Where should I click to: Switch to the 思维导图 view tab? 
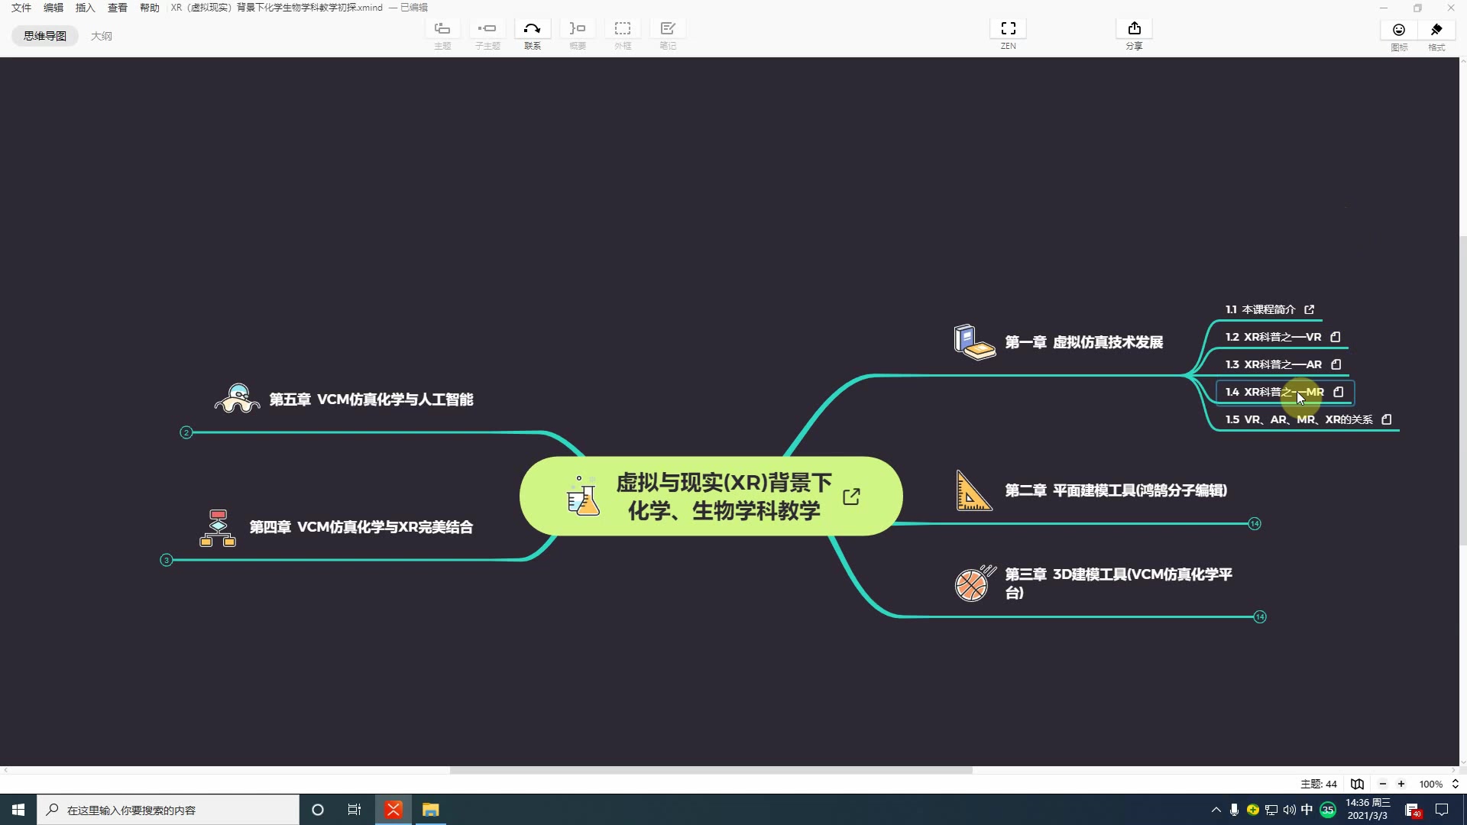pos(45,36)
